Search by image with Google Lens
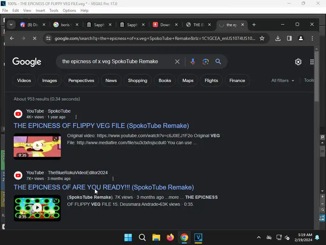This screenshot has height=245, width=326. (x=205, y=62)
